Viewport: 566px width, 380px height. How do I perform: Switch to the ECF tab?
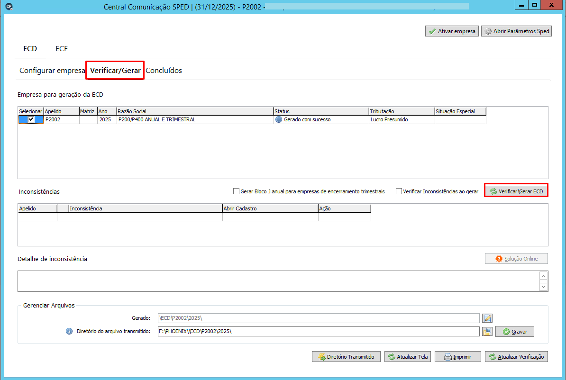point(61,49)
